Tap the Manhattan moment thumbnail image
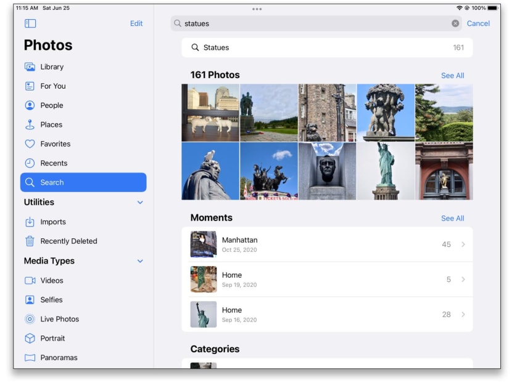The image size is (512, 383). pos(204,244)
